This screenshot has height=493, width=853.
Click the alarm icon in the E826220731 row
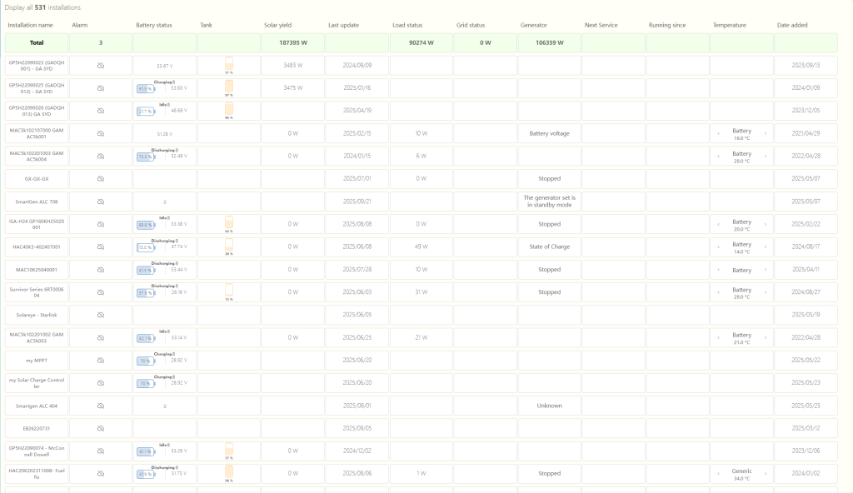click(x=101, y=428)
